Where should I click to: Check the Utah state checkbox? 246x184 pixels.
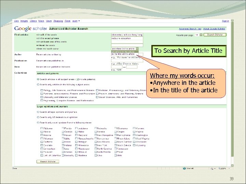[115, 155]
